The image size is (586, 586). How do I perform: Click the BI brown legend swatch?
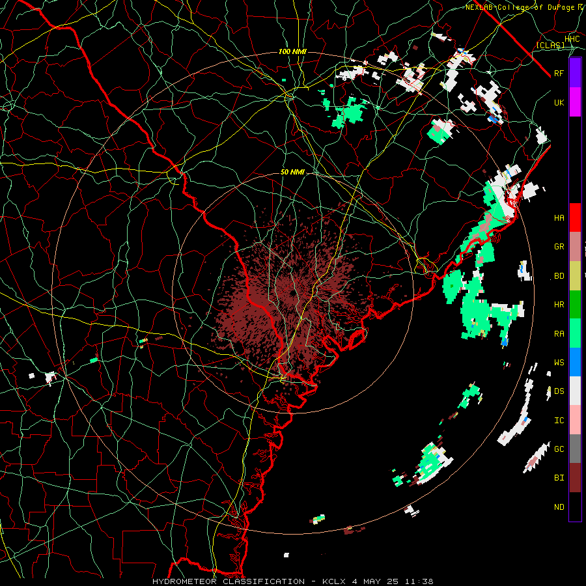pos(575,478)
